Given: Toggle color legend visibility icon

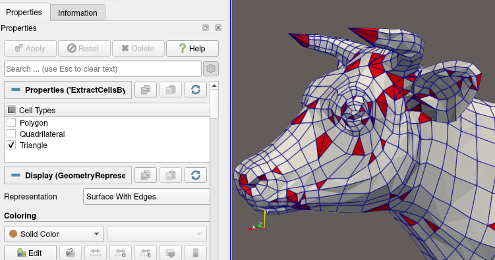Looking at the screenshot, I should [x=196, y=253].
